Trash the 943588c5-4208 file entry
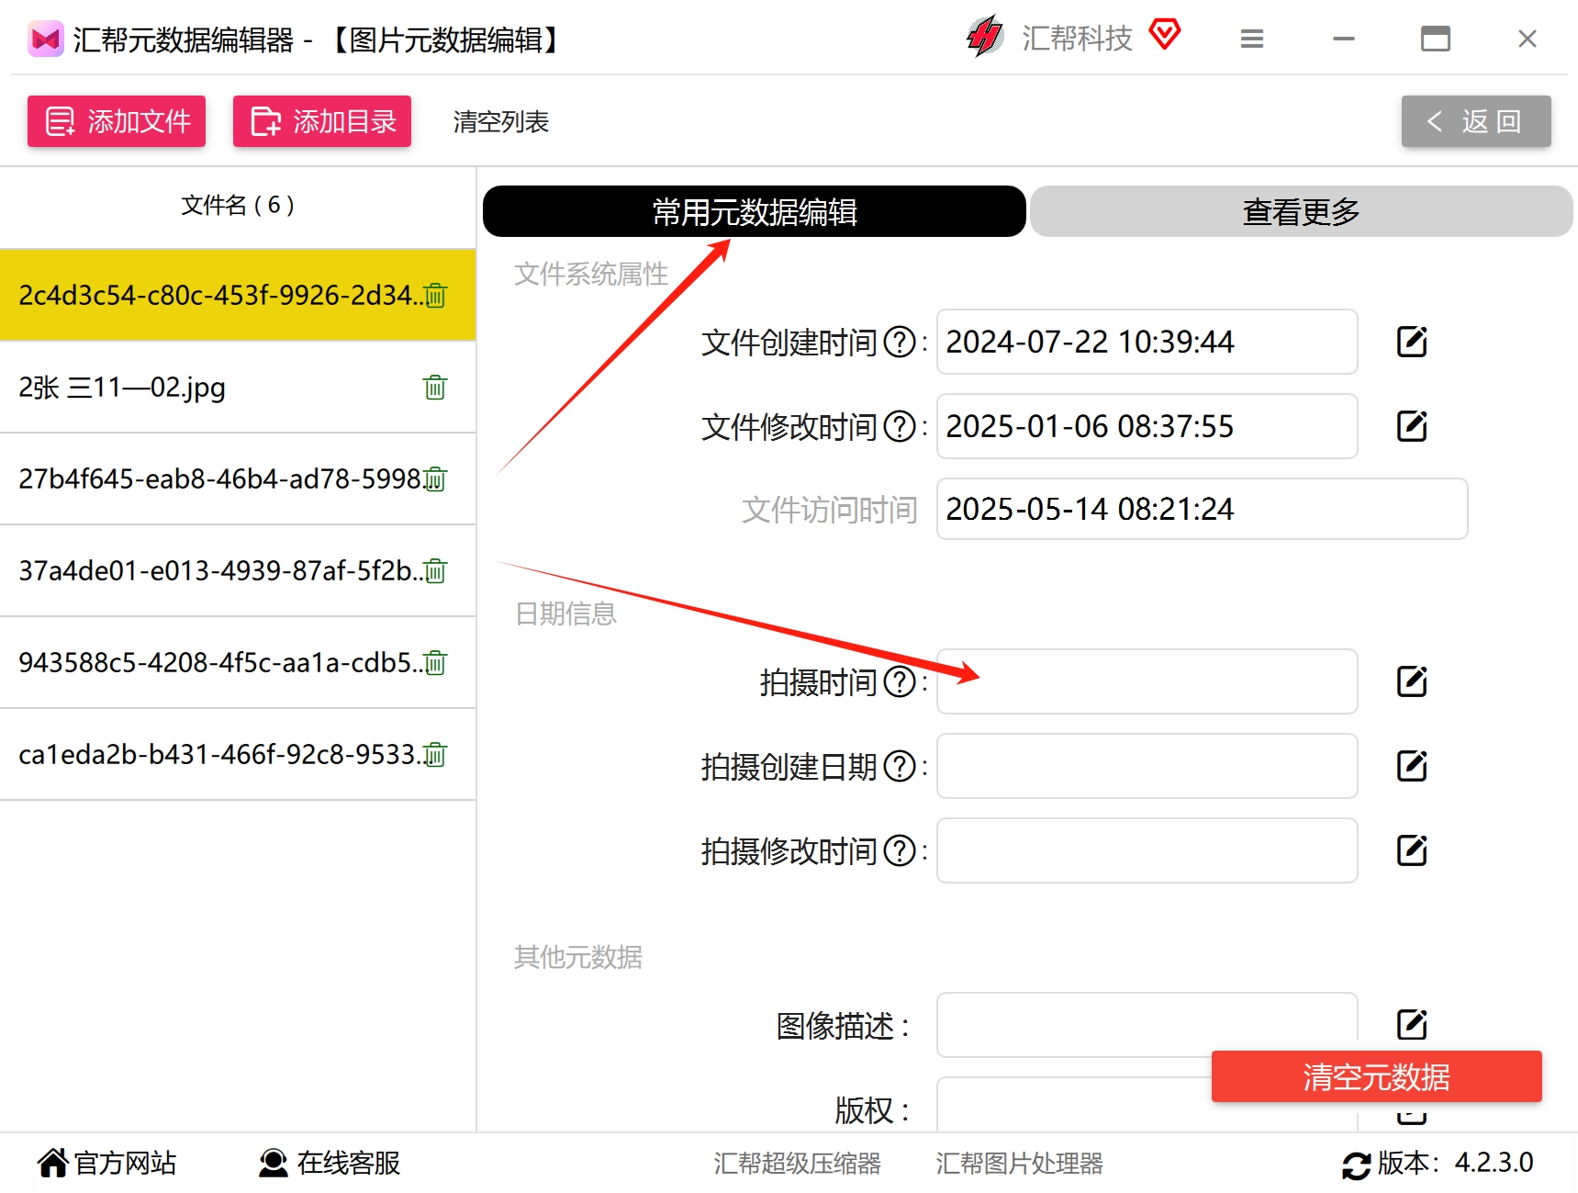This screenshot has width=1578, height=1193. (436, 663)
